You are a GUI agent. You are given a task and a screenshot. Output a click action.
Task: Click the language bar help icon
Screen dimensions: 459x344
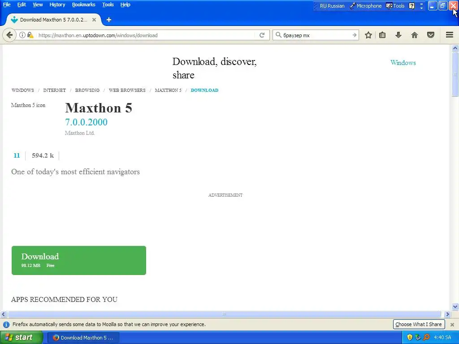pyautogui.click(x=411, y=6)
